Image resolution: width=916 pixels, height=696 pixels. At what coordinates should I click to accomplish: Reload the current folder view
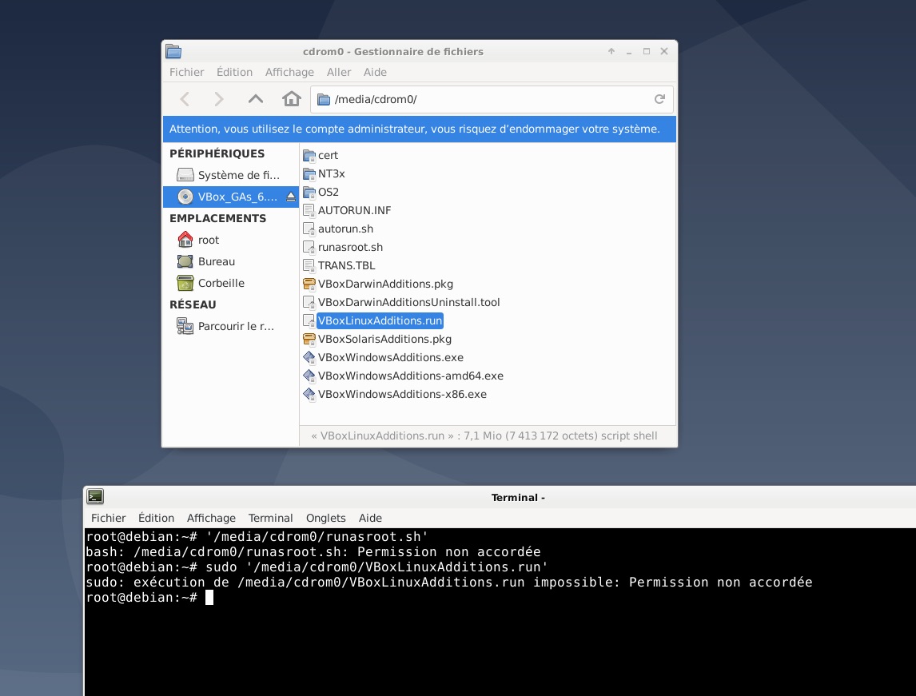click(x=659, y=99)
